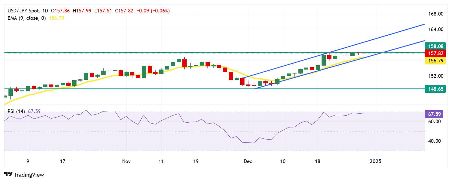Screen dimensions: 452x182
Task: Click the 164.00 price scale label
Action: (436, 29)
